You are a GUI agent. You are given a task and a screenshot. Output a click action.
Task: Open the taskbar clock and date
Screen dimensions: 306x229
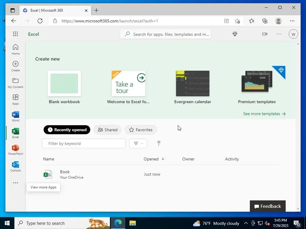click(x=280, y=223)
